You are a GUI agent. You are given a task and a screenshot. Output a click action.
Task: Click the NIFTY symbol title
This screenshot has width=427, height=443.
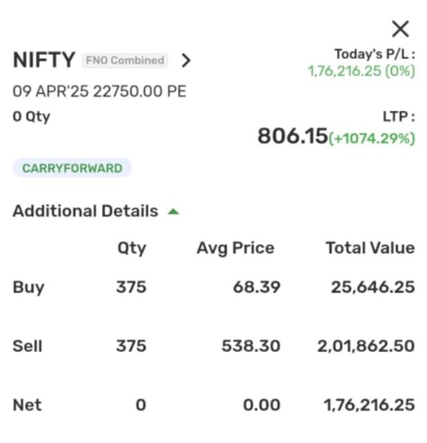tap(43, 61)
